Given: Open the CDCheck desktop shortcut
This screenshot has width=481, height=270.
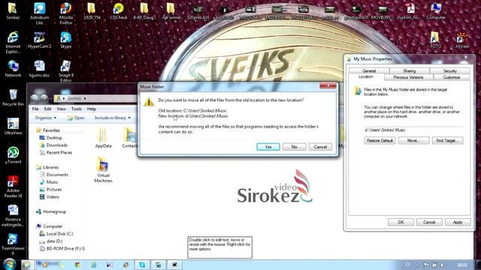Looking at the screenshot, I should [x=119, y=11].
